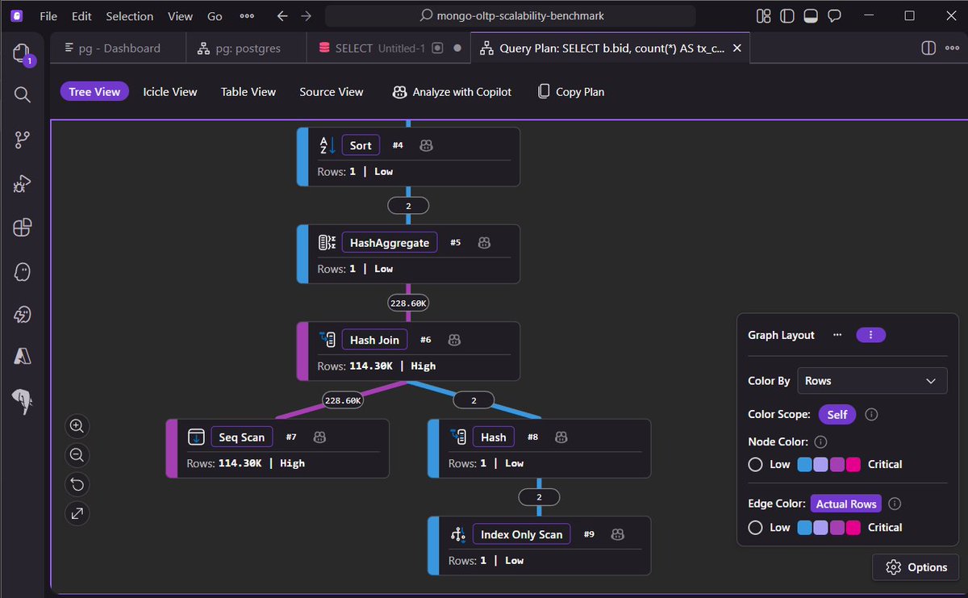Toggle the Self color scope pill
Image resolution: width=968 pixels, height=598 pixels.
coord(837,414)
